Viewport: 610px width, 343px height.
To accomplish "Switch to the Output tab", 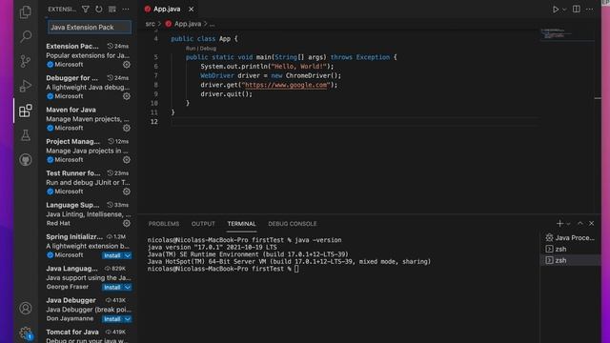I will [203, 224].
